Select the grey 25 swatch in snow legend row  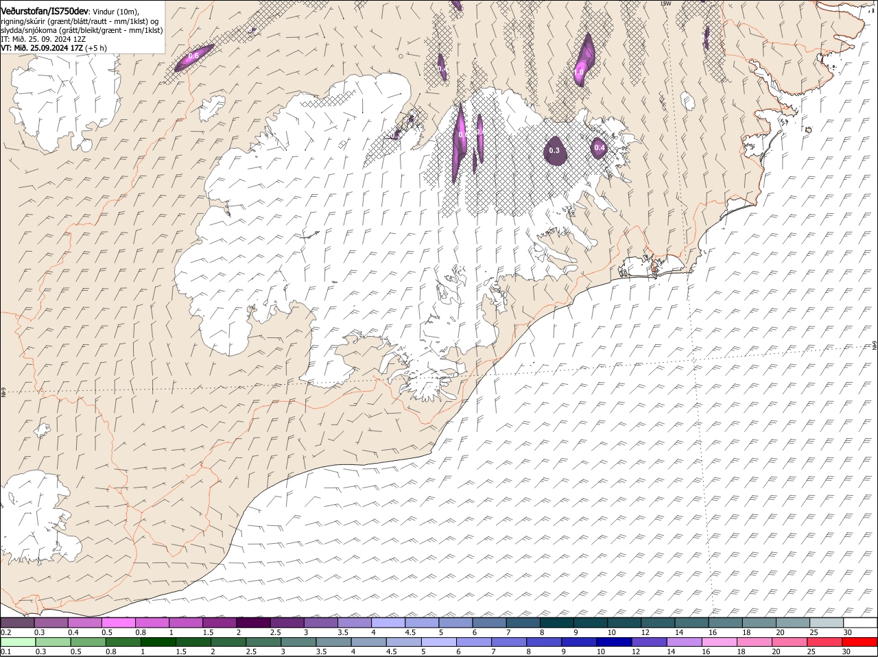[x=827, y=623]
